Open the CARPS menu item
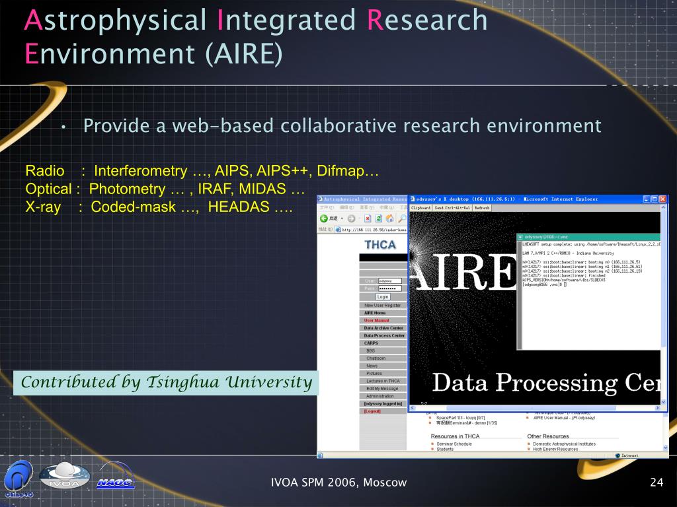 371,343
